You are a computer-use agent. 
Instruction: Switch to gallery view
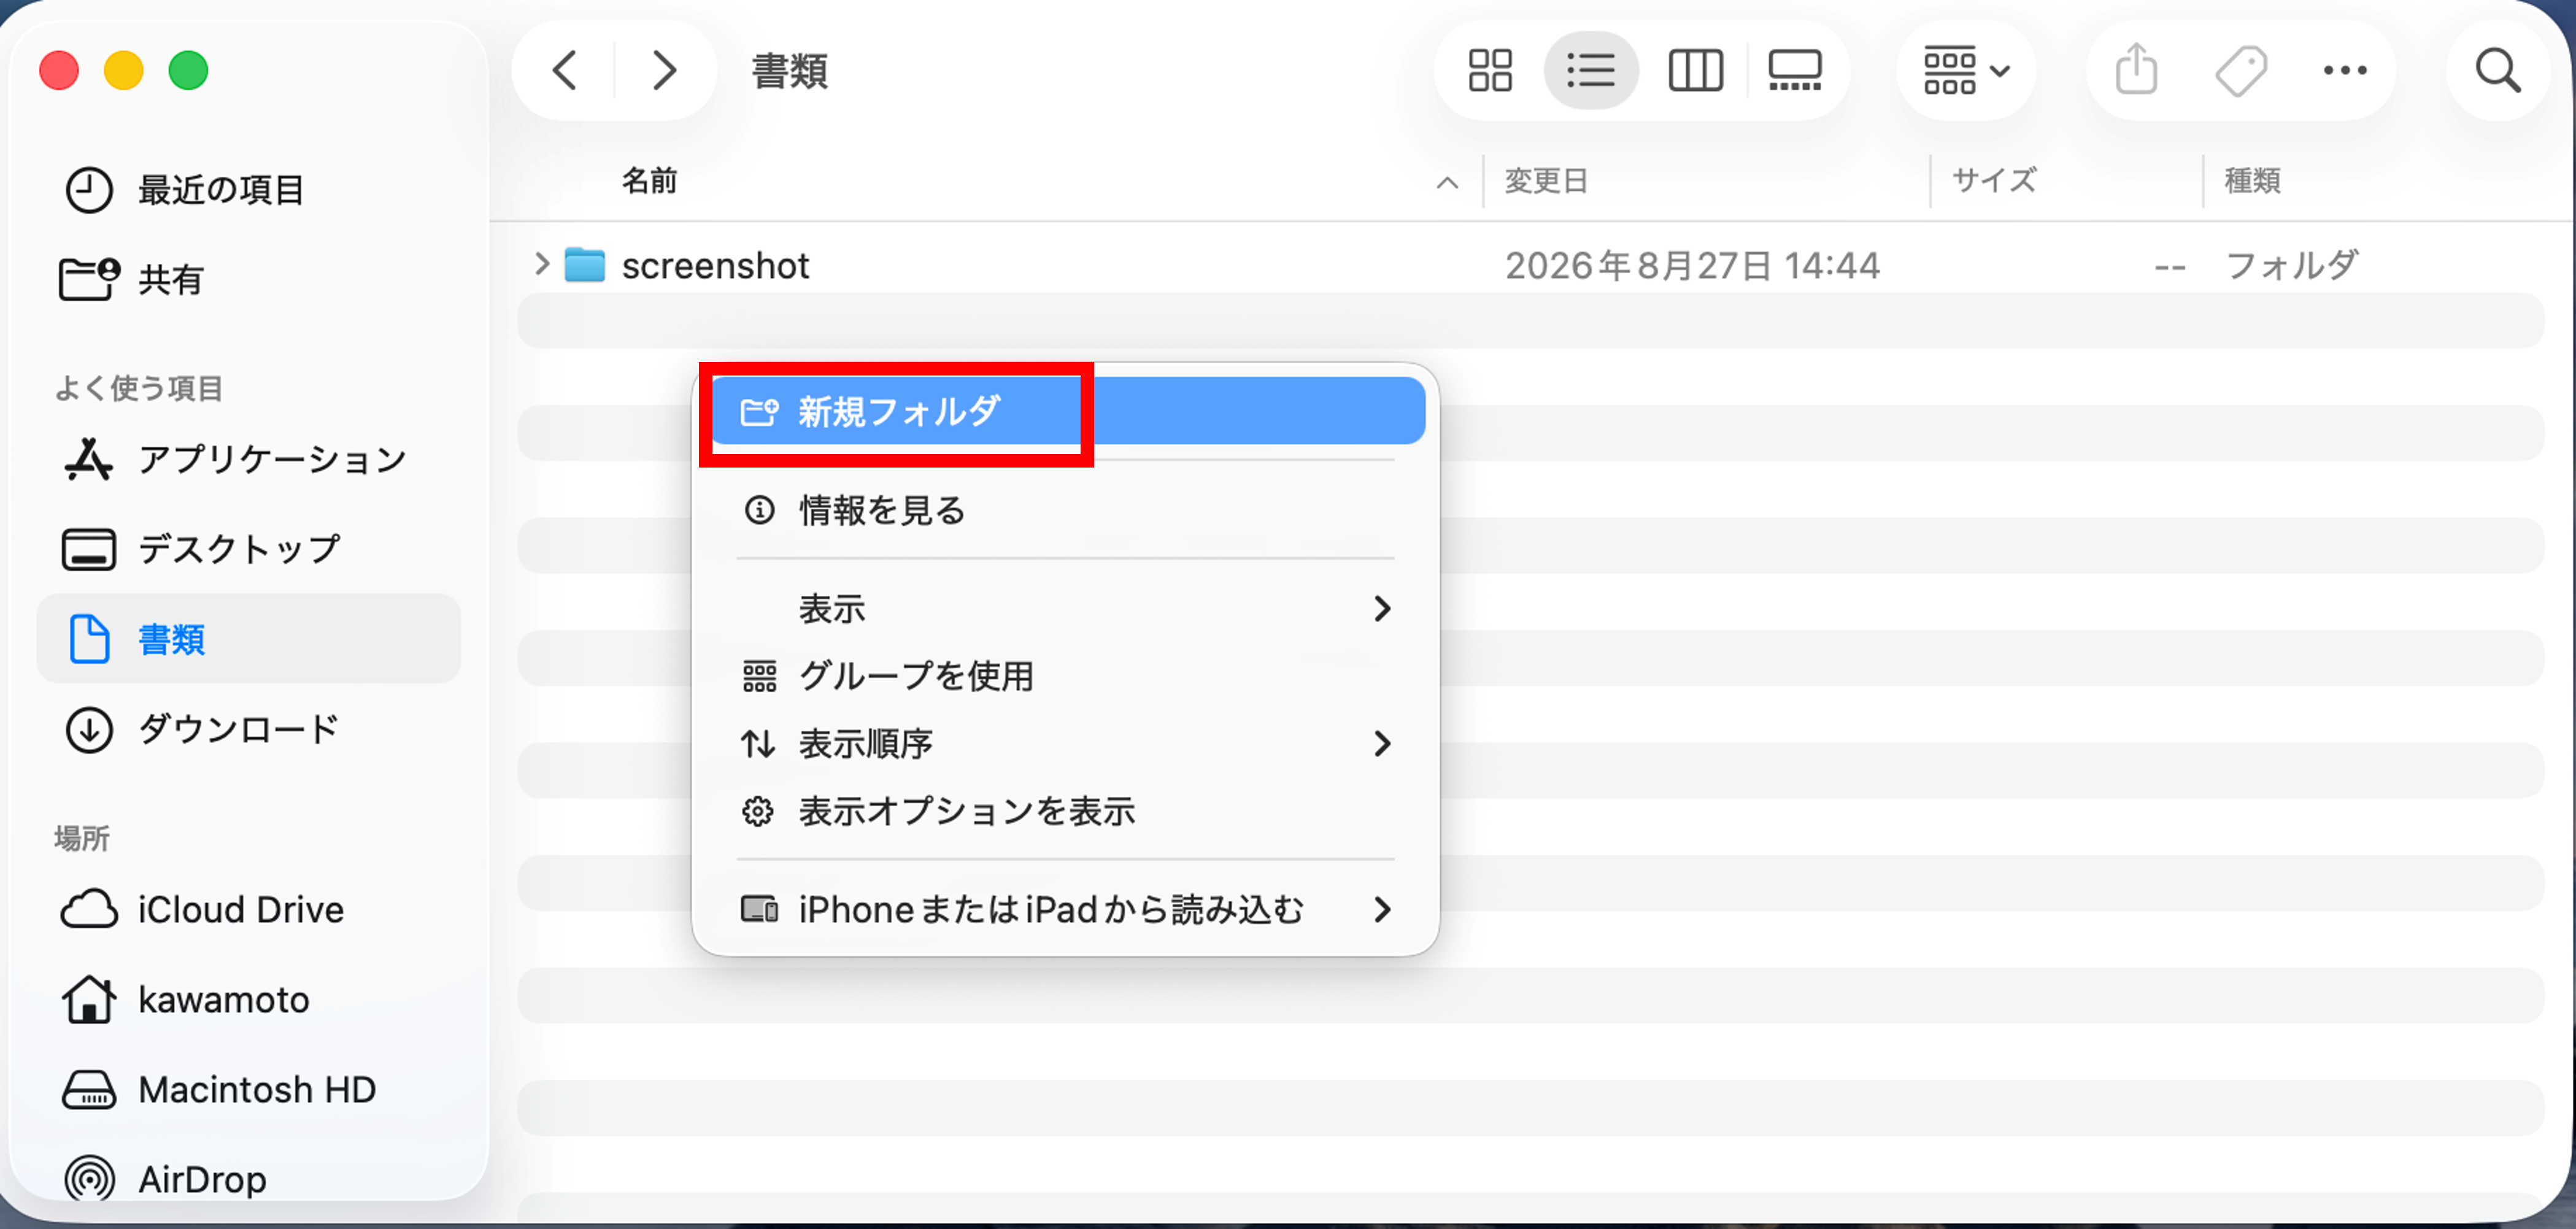click(1795, 71)
